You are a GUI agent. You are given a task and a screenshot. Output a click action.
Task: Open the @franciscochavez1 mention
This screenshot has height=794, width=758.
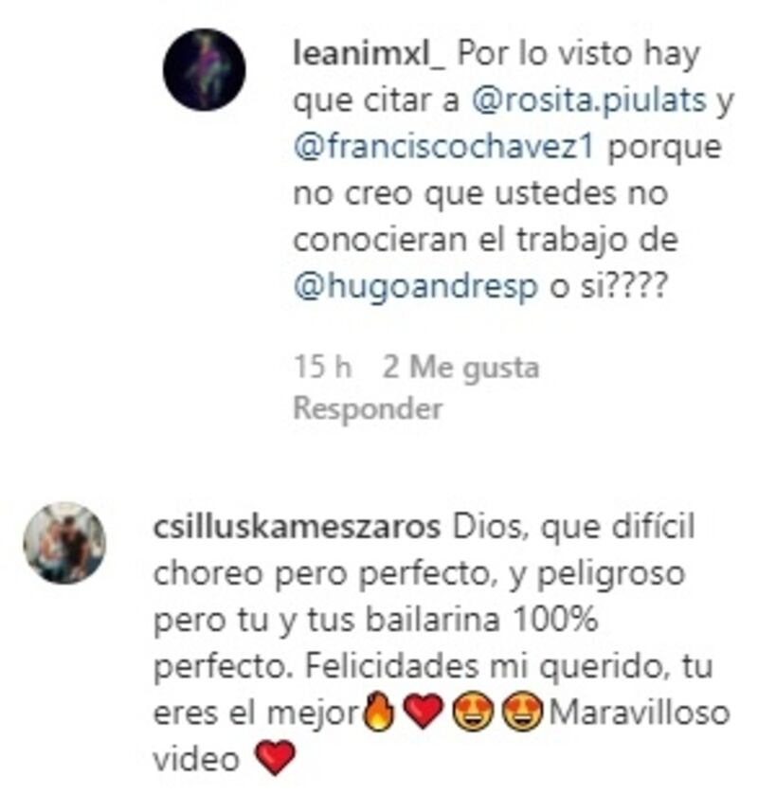pyautogui.click(x=443, y=147)
